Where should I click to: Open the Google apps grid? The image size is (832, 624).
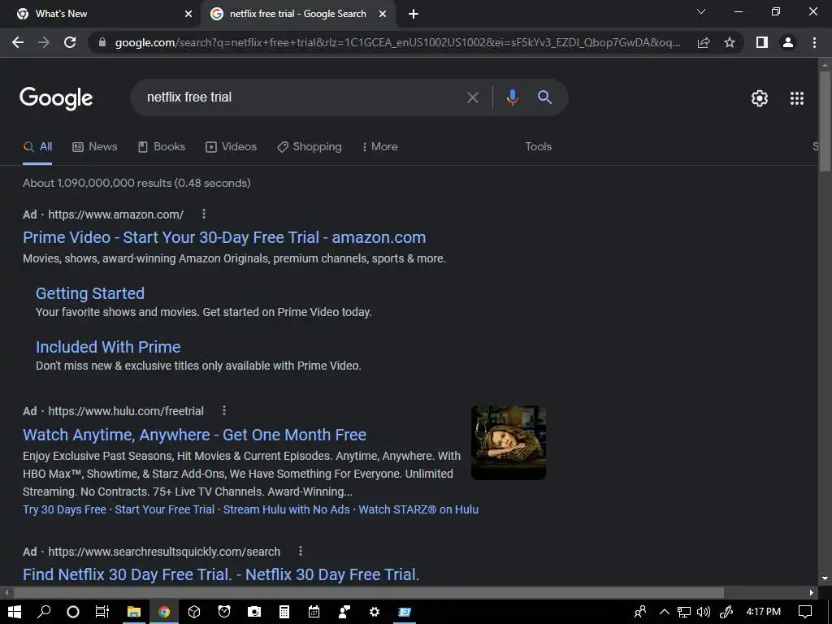(x=797, y=98)
